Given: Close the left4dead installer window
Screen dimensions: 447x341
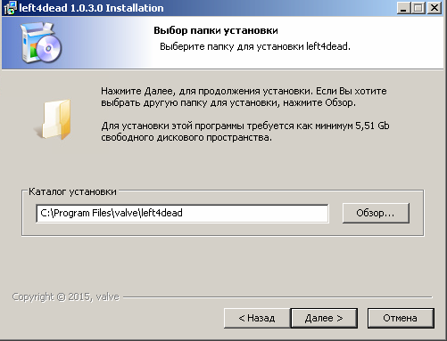Looking at the screenshot, I should click(435, 8).
